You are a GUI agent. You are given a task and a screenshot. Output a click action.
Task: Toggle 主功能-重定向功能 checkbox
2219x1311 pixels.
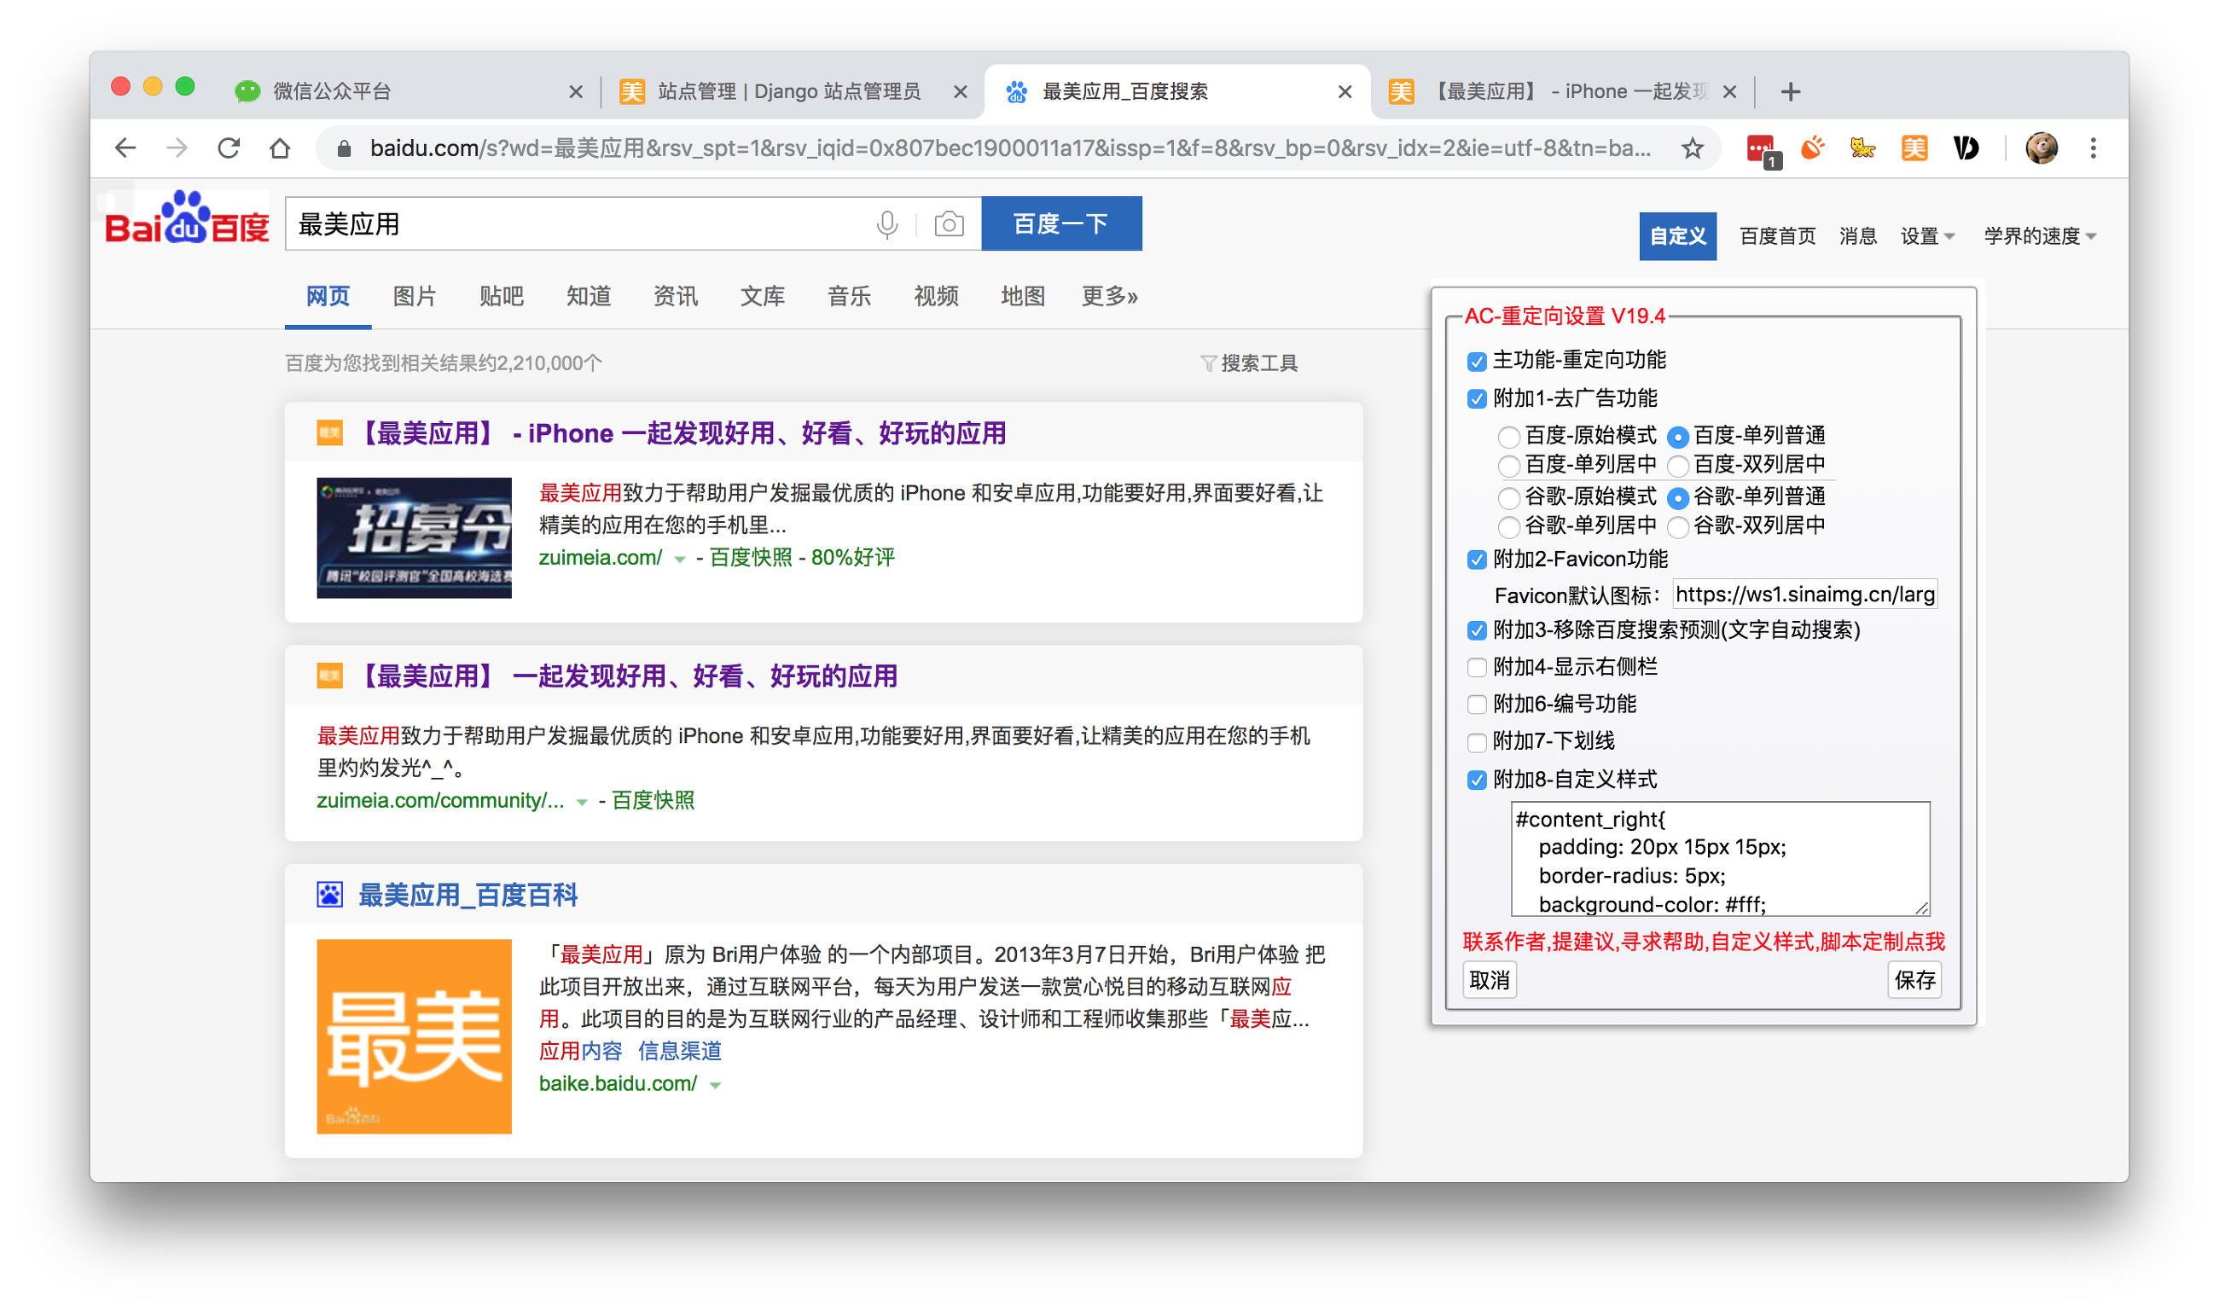point(1476,361)
